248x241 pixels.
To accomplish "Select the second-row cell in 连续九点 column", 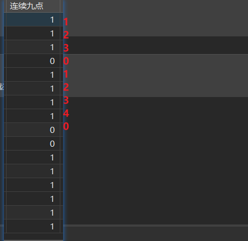I will point(33,33).
